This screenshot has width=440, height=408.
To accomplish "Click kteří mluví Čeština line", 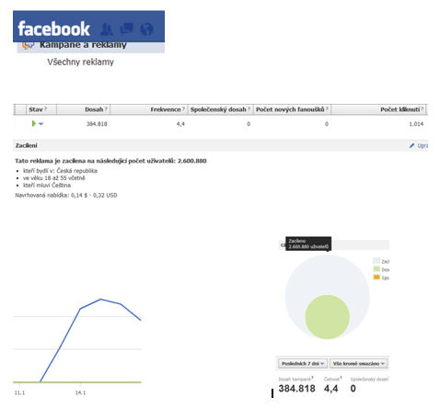I will click(x=47, y=186).
